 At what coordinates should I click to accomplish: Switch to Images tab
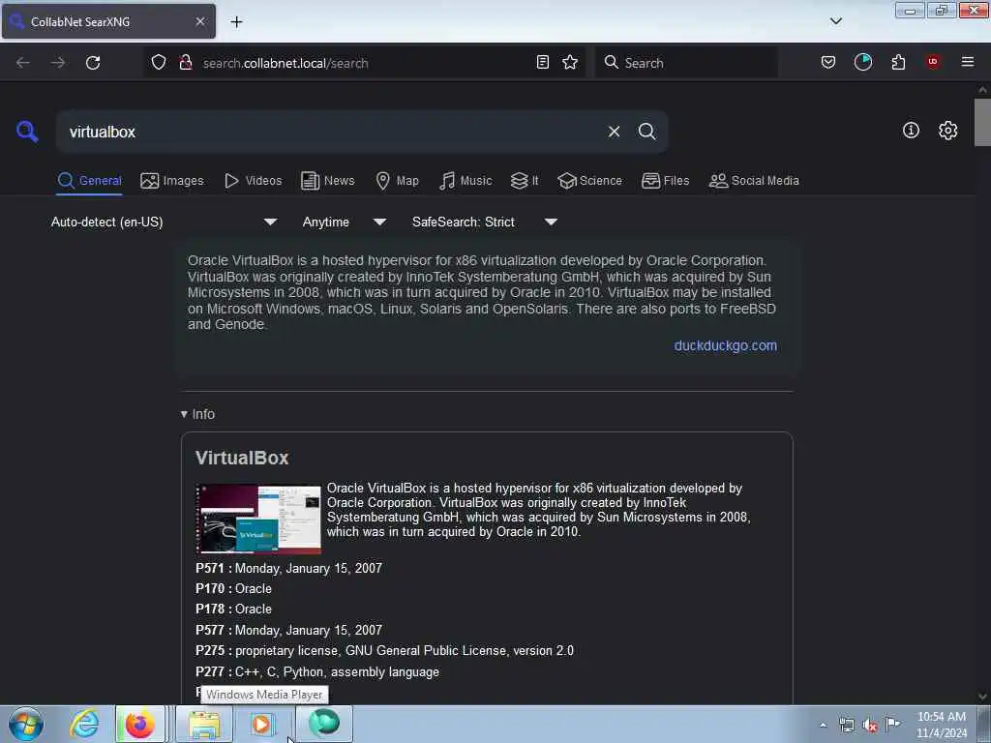[172, 181]
